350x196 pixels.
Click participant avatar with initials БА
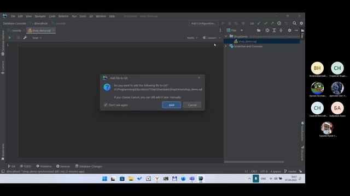click(x=337, y=108)
